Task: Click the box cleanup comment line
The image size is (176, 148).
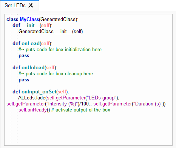Action: 56,74
